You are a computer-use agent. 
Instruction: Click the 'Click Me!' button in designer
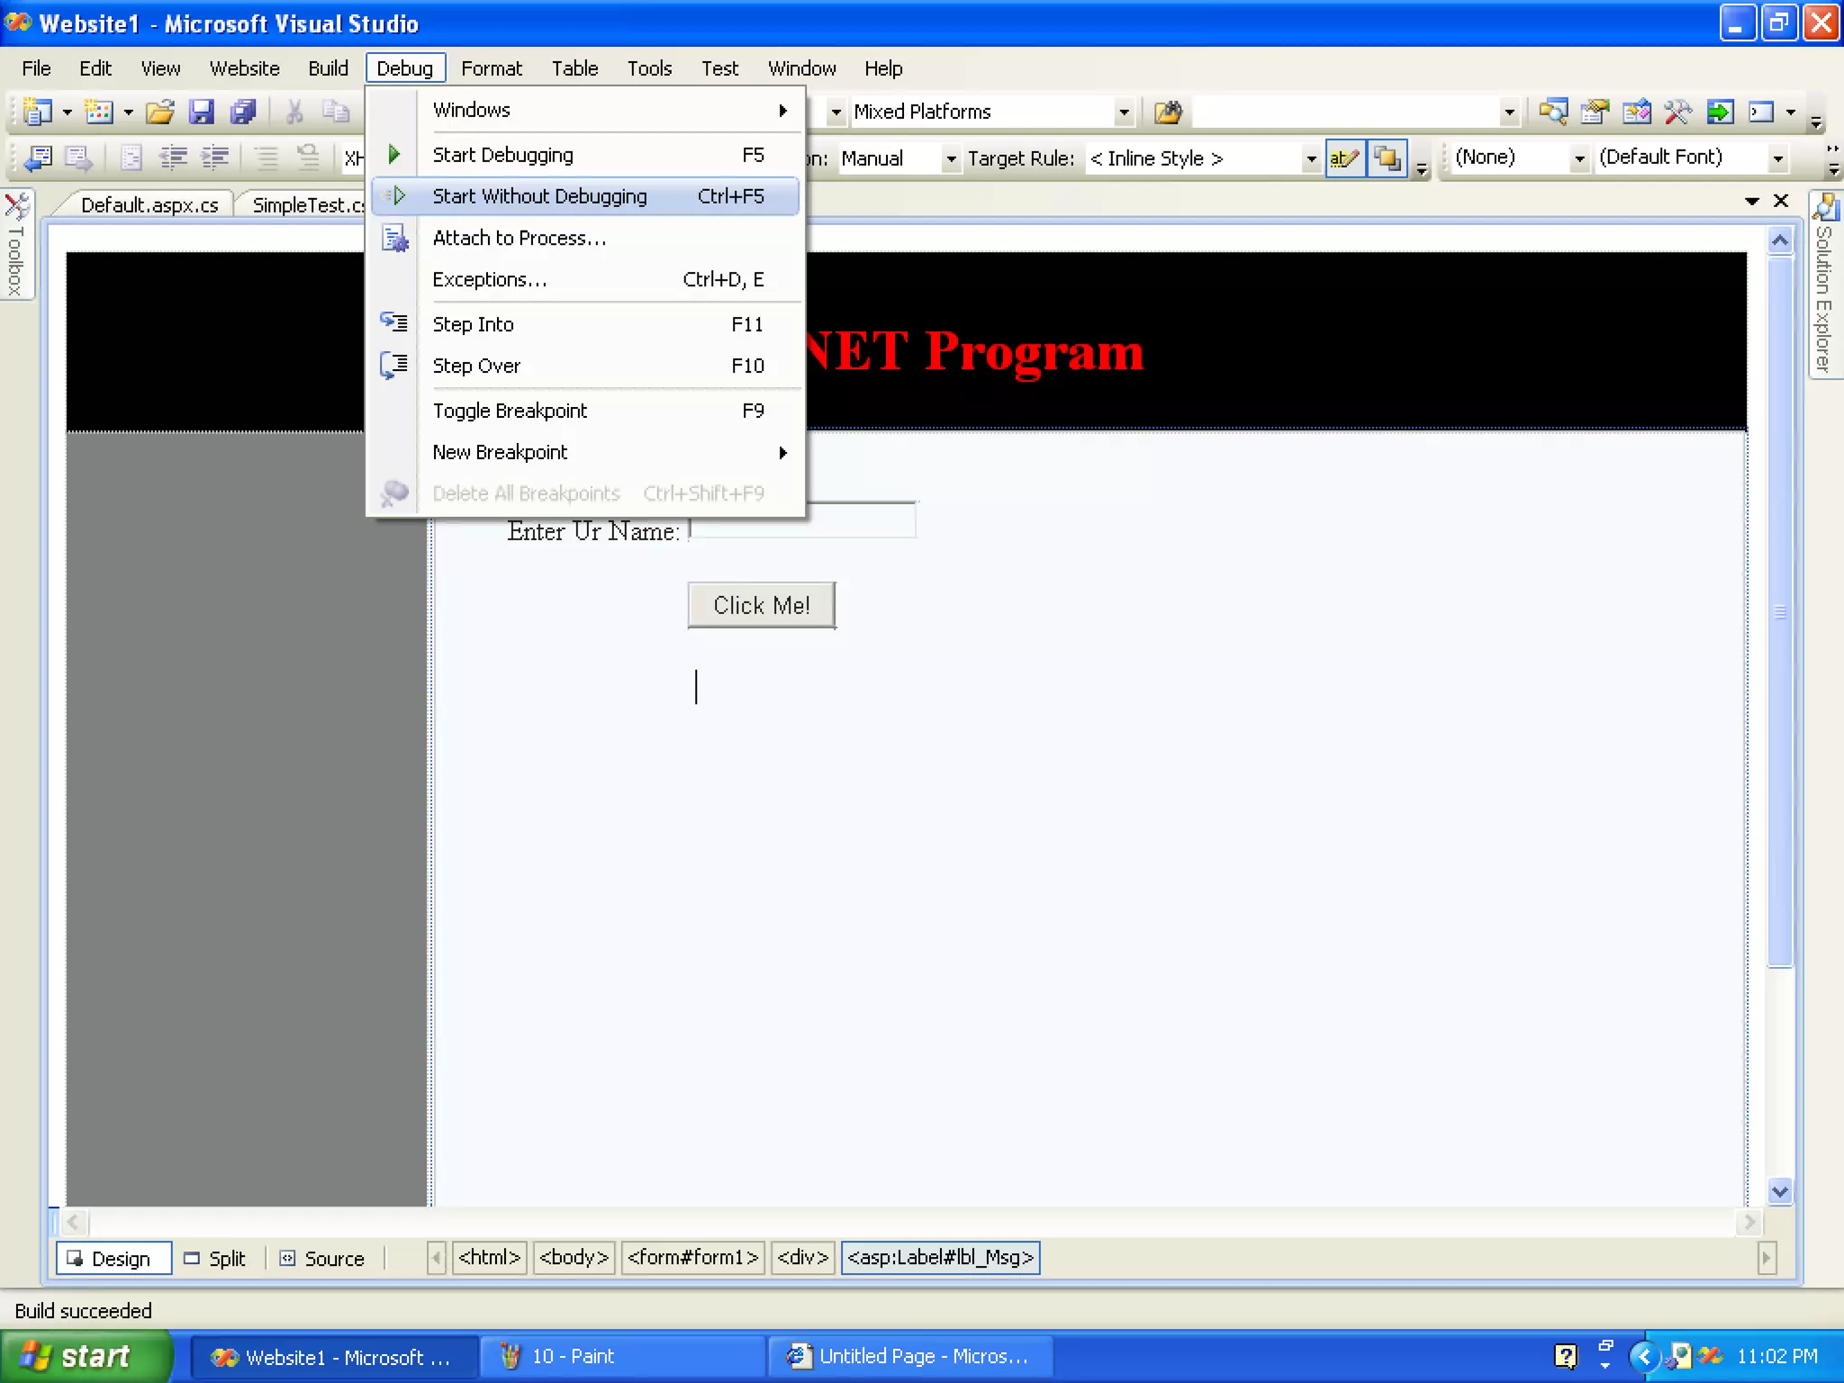(x=762, y=605)
